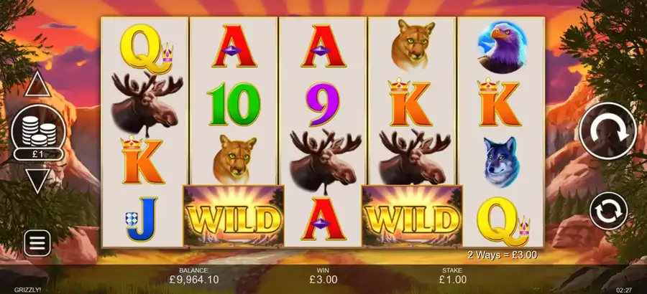Screen dimensions: 647x294
Task: Click the £1 stake label
Action: (x=38, y=154)
